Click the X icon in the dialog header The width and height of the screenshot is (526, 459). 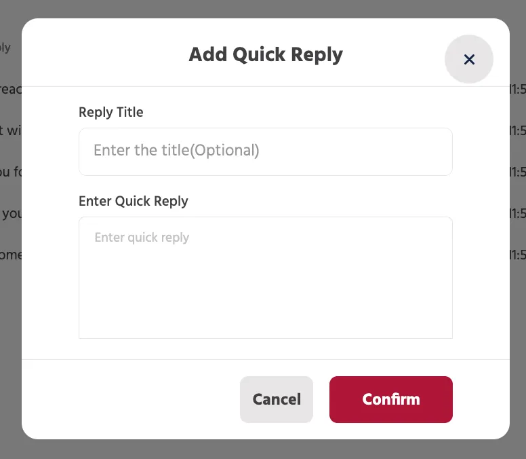(469, 60)
